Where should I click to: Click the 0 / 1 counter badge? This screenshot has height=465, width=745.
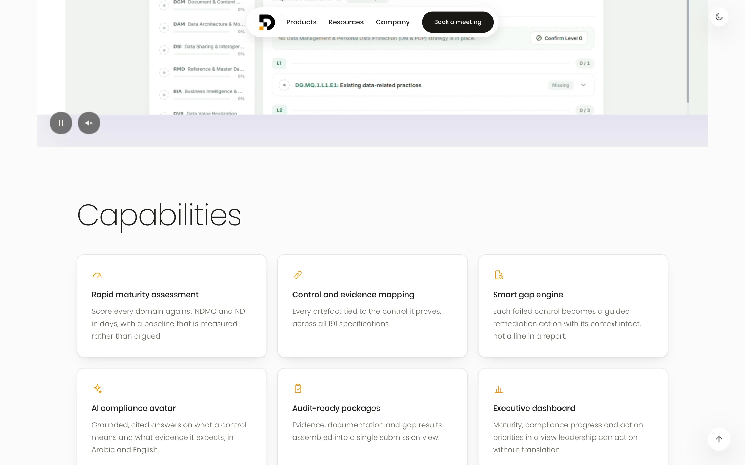(x=585, y=63)
